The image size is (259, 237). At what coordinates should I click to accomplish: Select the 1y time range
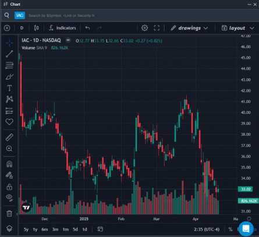pyautogui.click(x=35, y=229)
